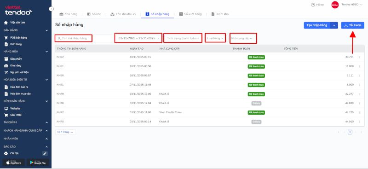The image size is (368, 169).
Task: Open the more-options icon for NH90
Action: coord(360,76)
